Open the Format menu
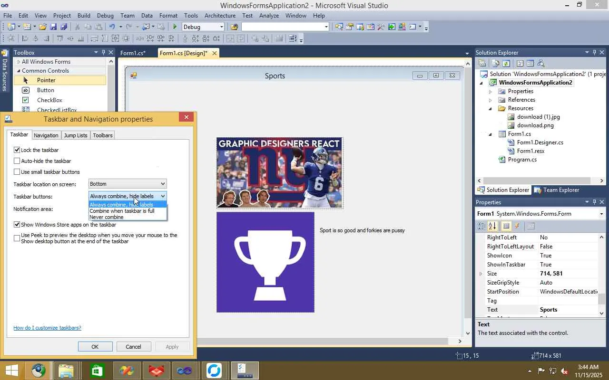 click(x=168, y=15)
